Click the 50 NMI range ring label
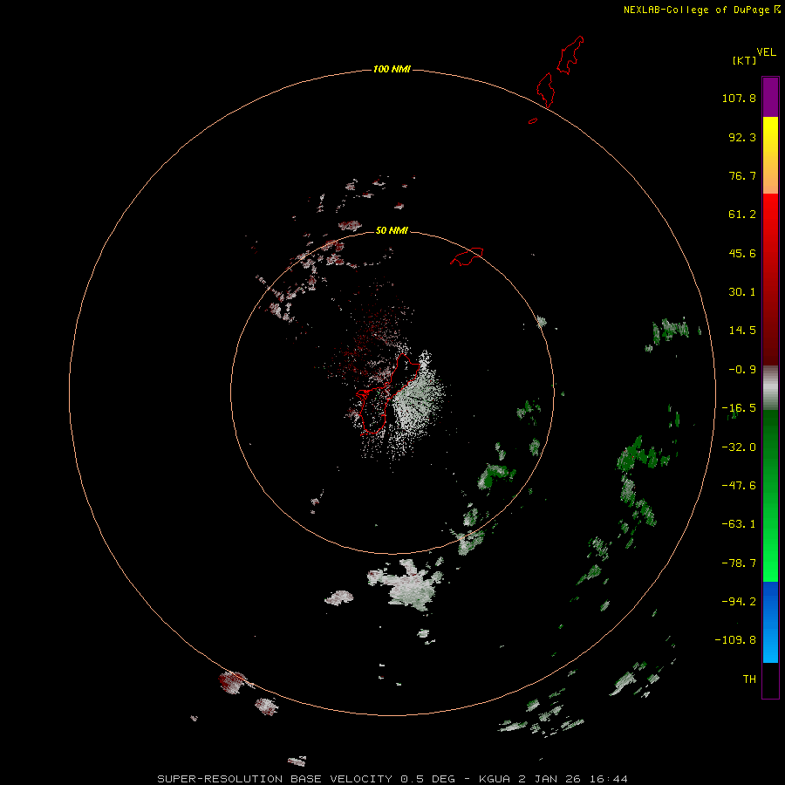Viewport: 785px width, 785px height. (x=392, y=230)
